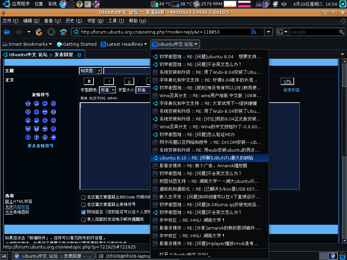This screenshot has width=347, height=260.
Task: Open the 应用程序 applications panel menu
Action: (x=16, y=4)
